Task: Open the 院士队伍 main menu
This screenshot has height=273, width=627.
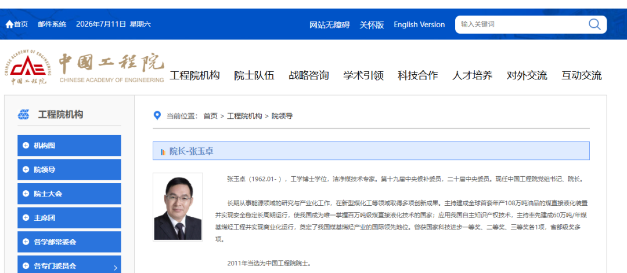Action: (x=254, y=75)
